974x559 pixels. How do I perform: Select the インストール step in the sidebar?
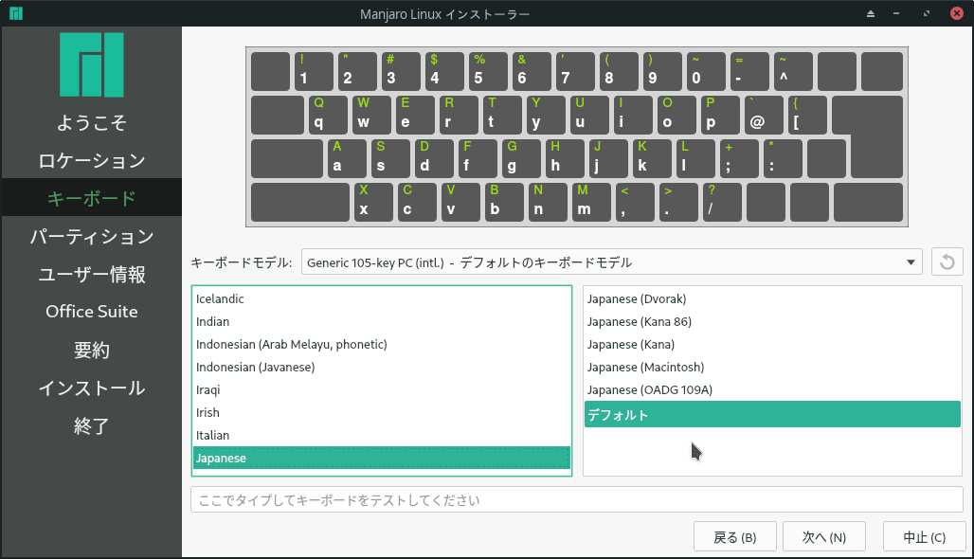point(91,388)
